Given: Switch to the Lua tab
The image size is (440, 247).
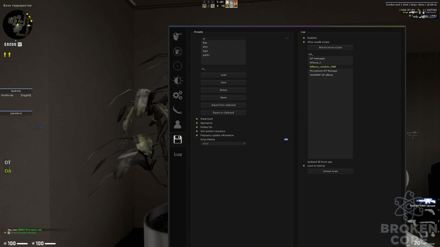Looking at the screenshot, I should point(178,154).
